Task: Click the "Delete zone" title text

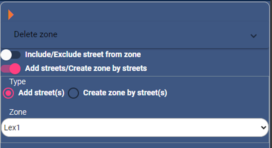Action: (x=36, y=34)
